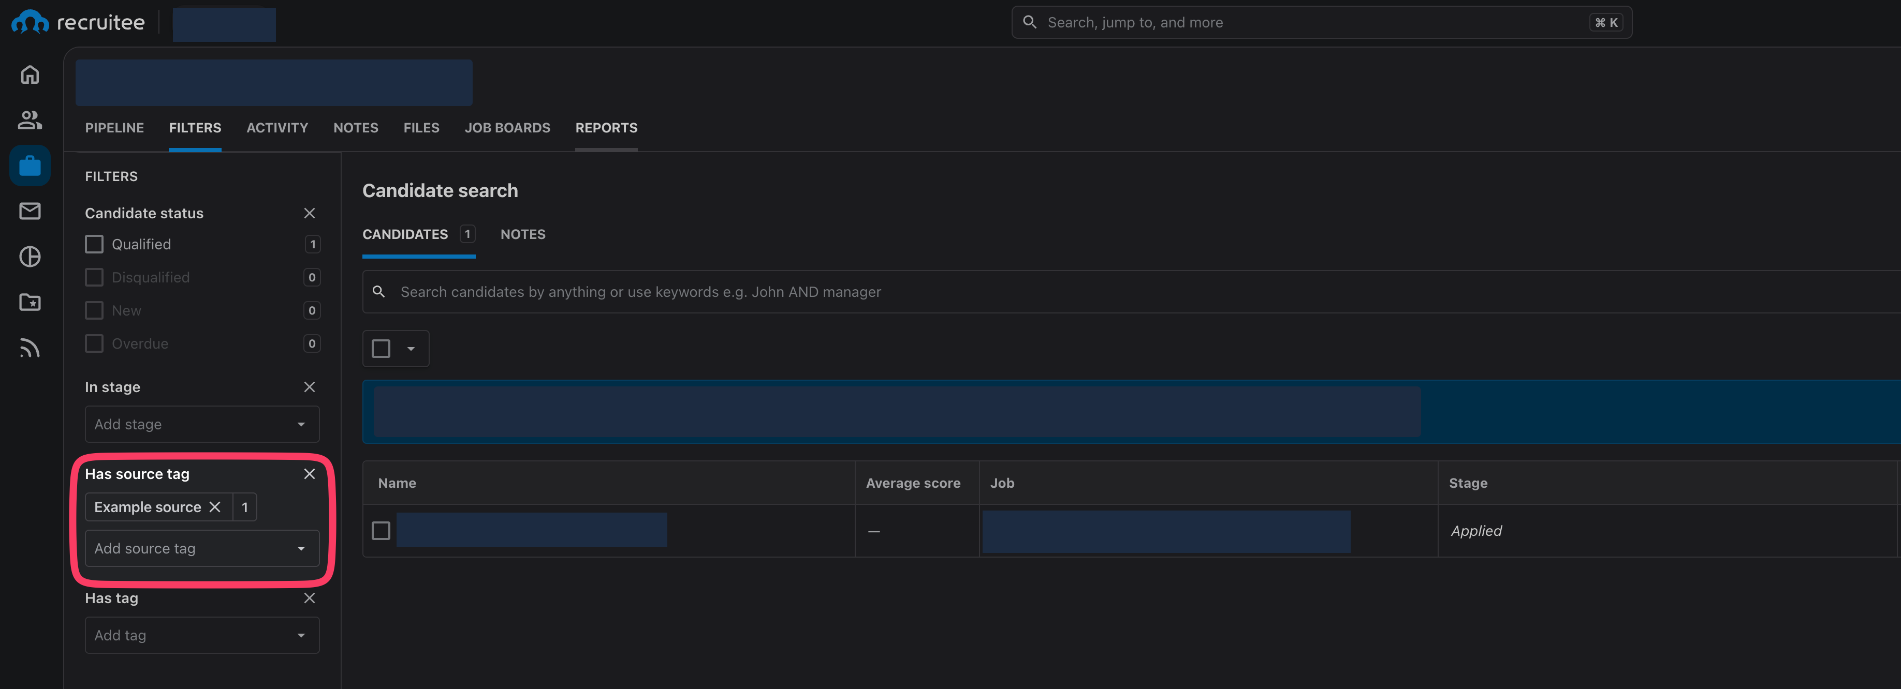Open the Home sidebar icon

pos(30,74)
